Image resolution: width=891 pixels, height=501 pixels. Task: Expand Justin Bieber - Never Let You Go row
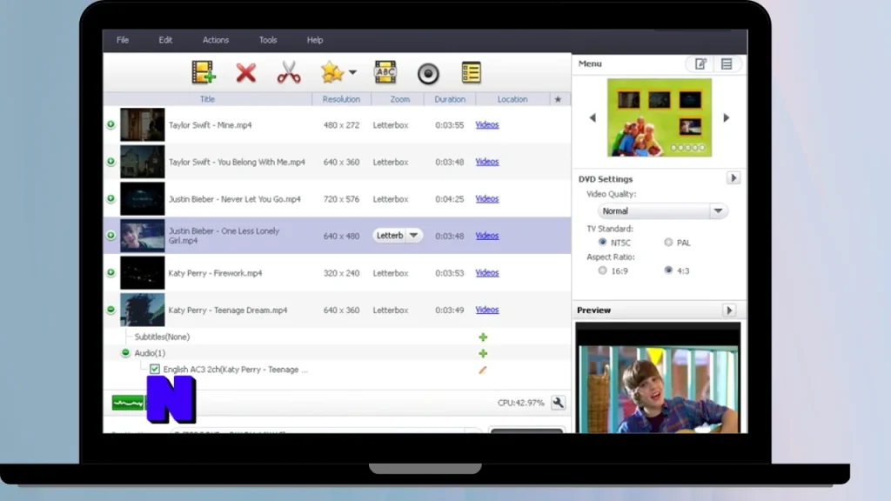[111, 198]
